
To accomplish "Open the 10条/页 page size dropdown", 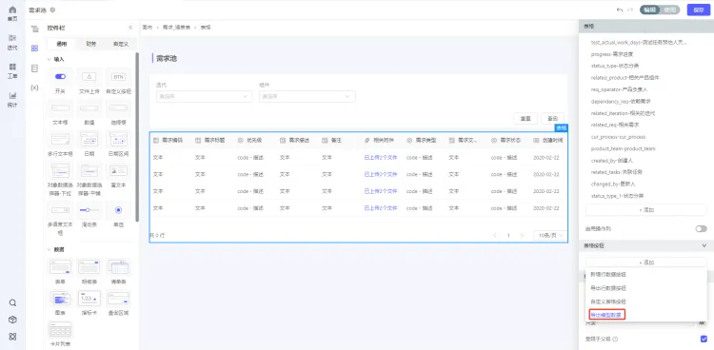I will pos(549,235).
